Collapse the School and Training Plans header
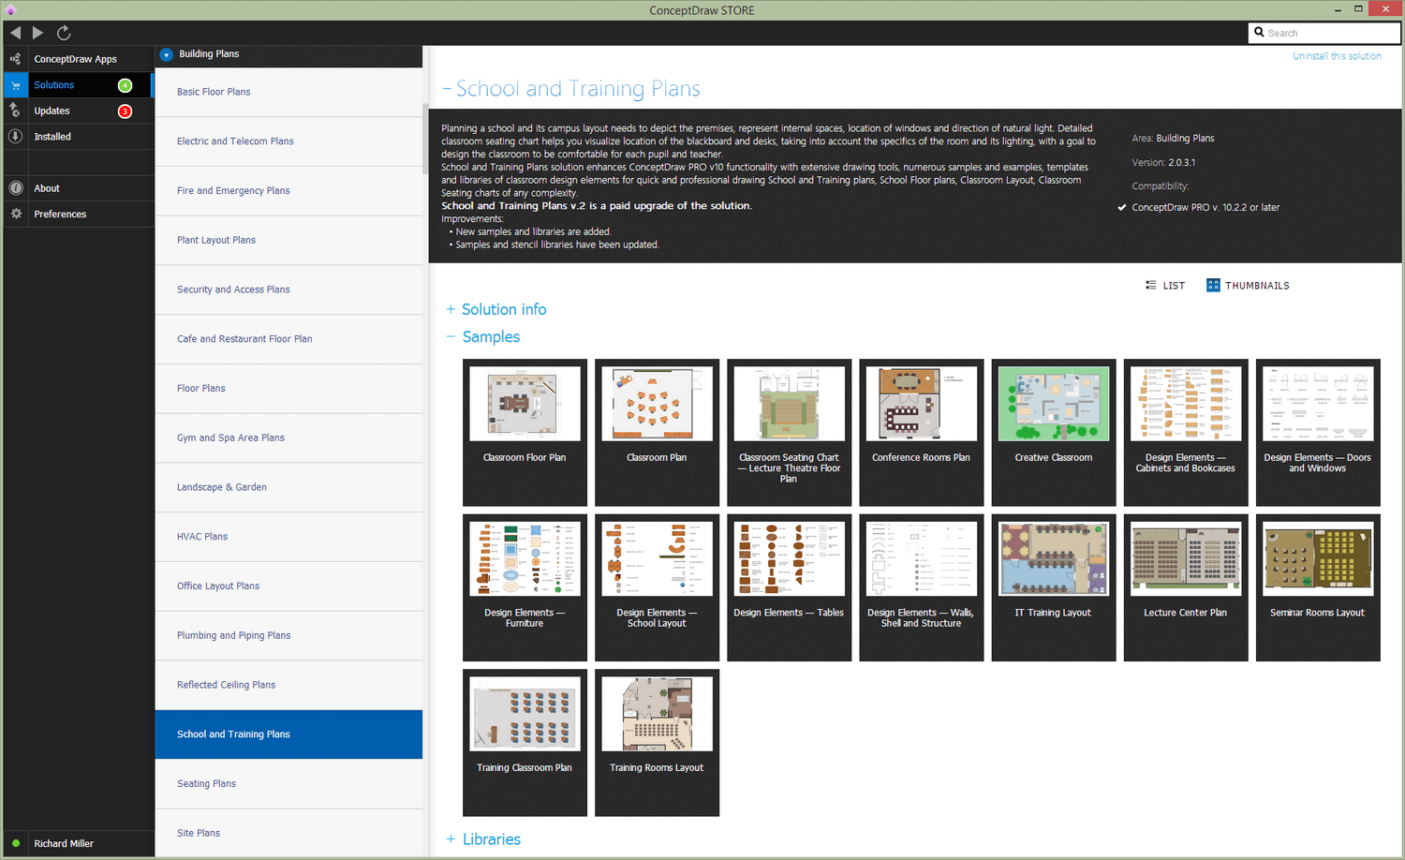 click(447, 89)
